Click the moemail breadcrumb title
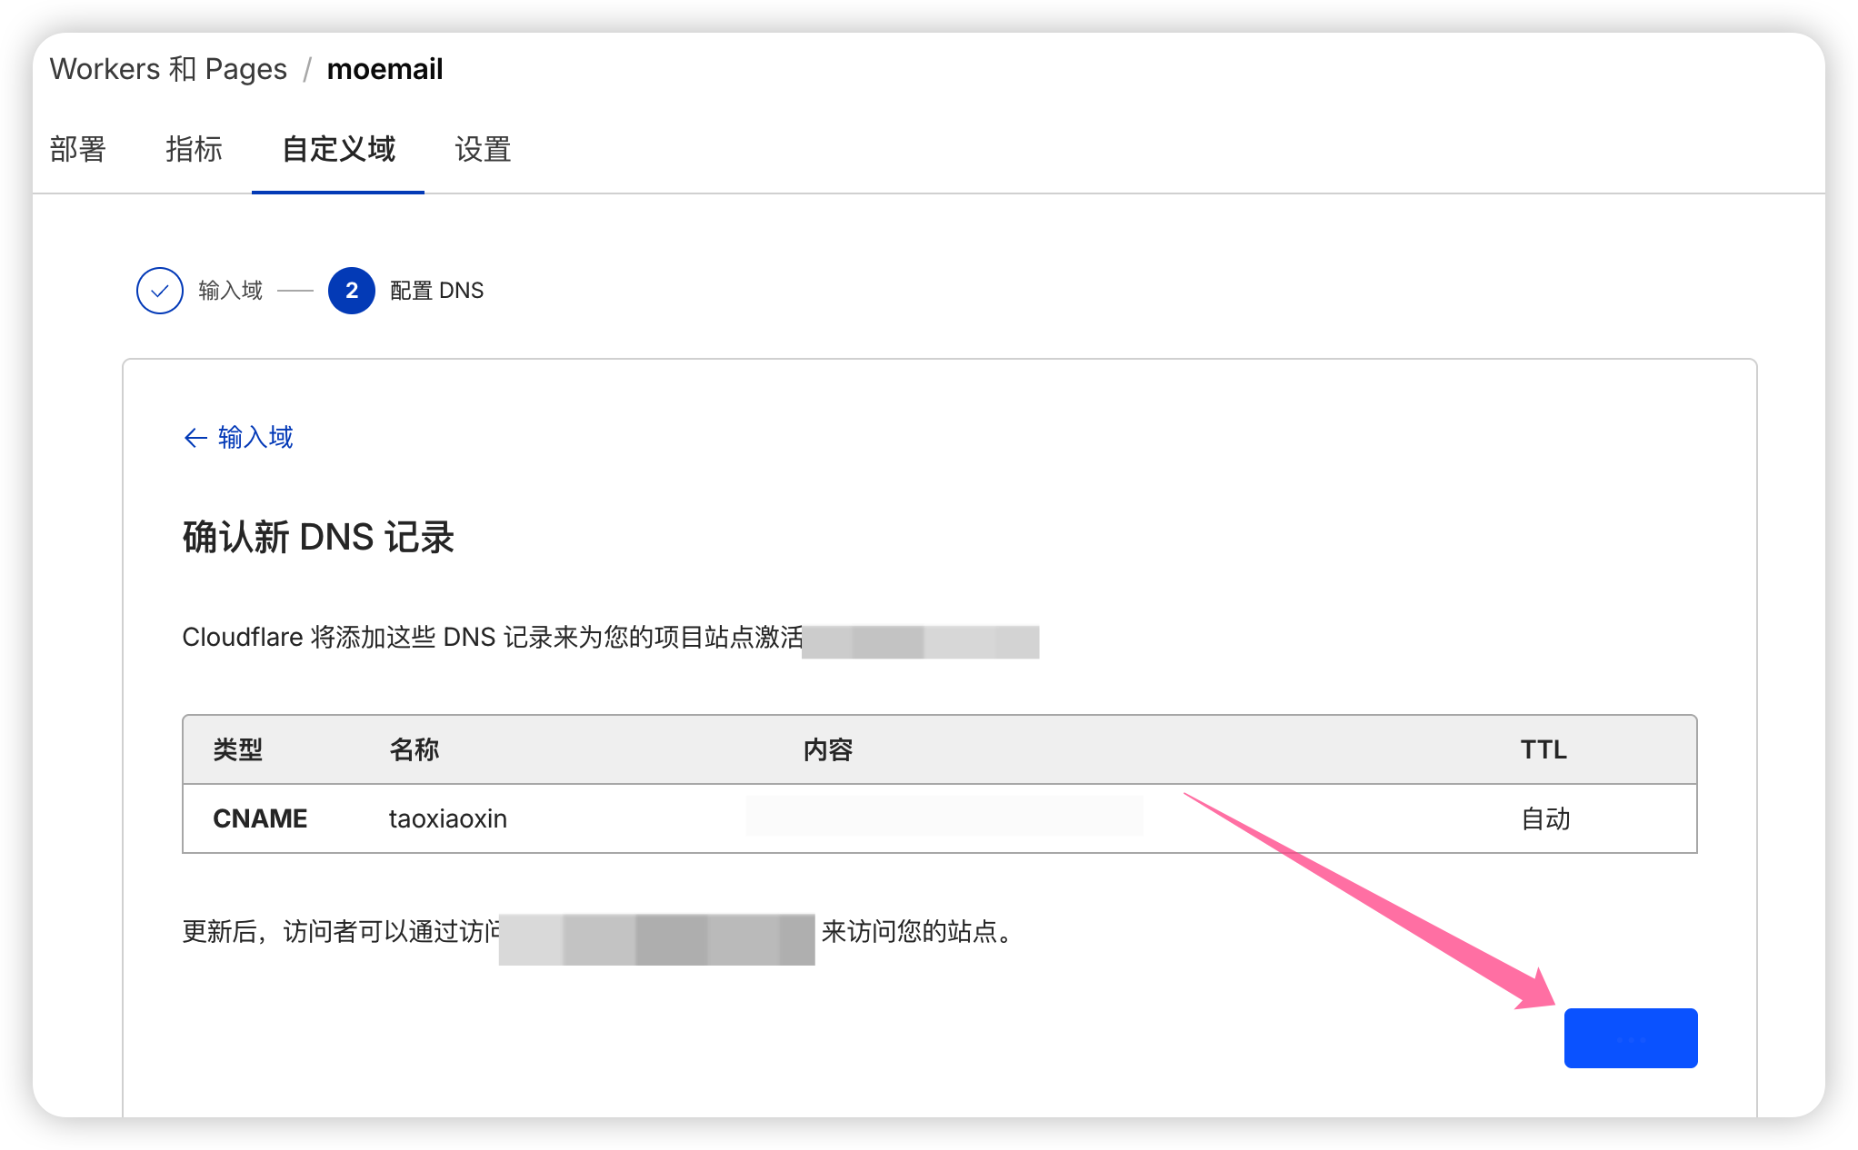The height and width of the screenshot is (1150, 1858). pyautogui.click(x=385, y=69)
